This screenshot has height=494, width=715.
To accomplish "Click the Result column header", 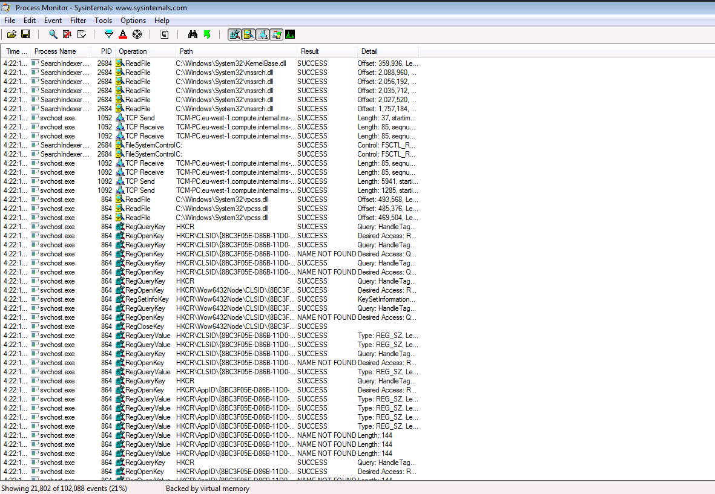I will (x=309, y=51).
